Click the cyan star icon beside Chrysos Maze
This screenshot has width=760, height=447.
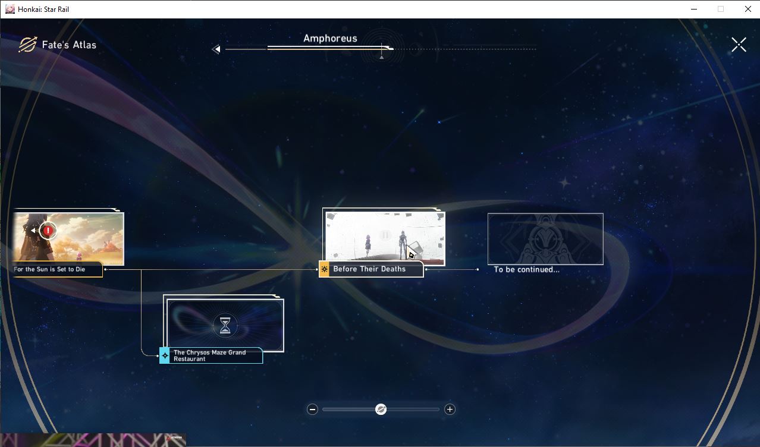[165, 355]
